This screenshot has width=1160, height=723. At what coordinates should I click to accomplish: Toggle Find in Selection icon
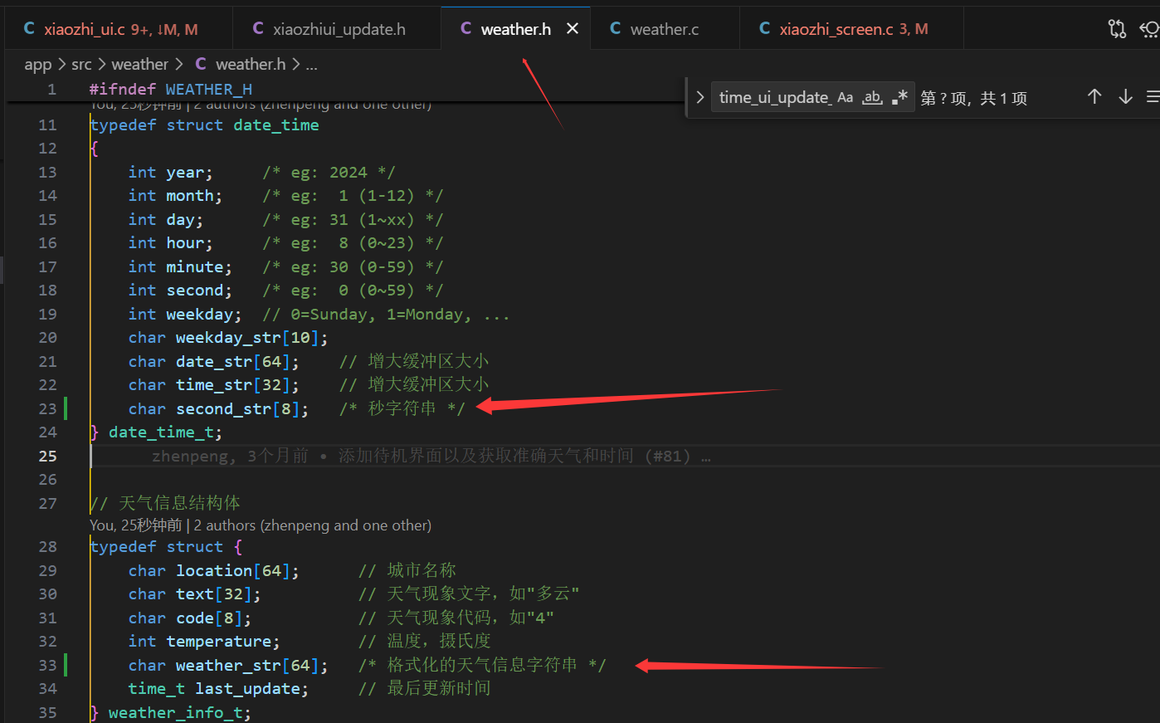click(1153, 97)
